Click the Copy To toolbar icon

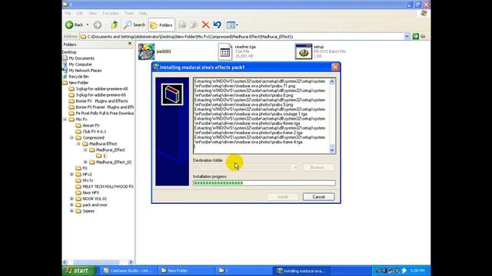pyautogui.click(x=194, y=25)
